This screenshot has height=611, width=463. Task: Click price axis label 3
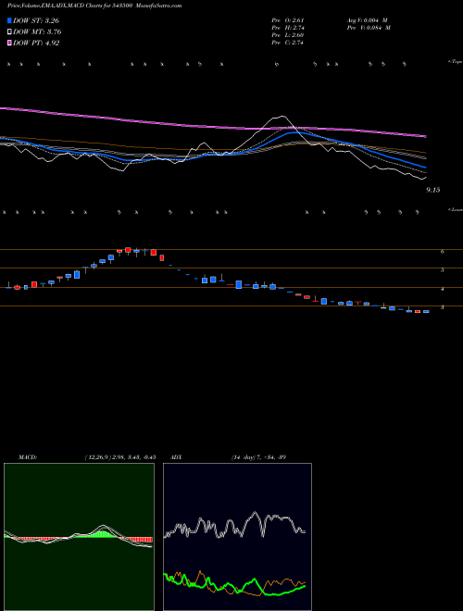tap(443, 307)
